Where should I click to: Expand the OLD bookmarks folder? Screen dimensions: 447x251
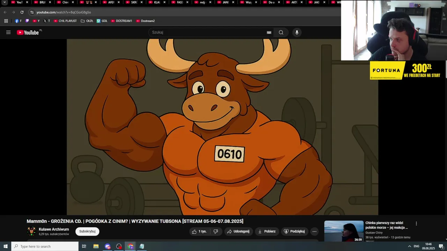click(x=87, y=21)
